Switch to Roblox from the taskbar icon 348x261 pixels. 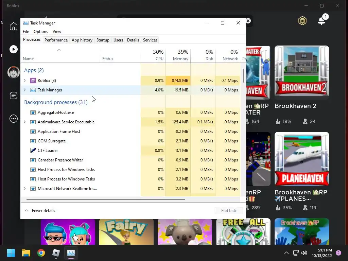pyautogui.click(x=56, y=253)
